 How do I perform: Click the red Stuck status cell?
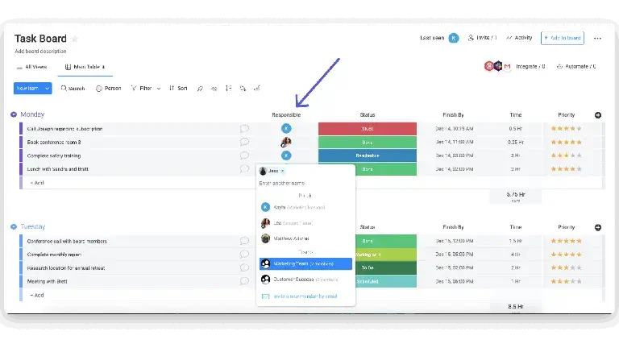click(368, 129)
